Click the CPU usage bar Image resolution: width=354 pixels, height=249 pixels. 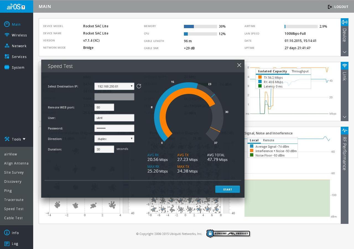pyautogui.click(x=201, y=34)
